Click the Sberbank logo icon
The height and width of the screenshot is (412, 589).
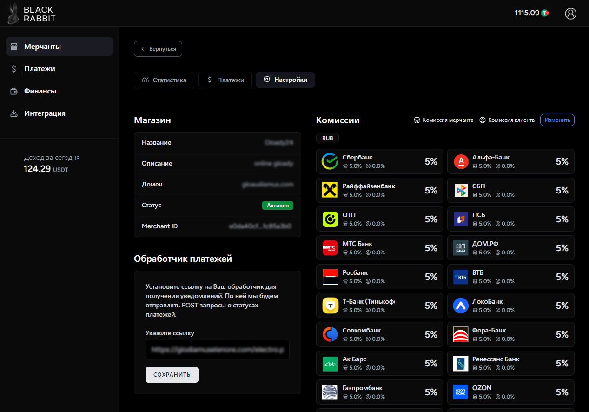(x=330, y=161)
